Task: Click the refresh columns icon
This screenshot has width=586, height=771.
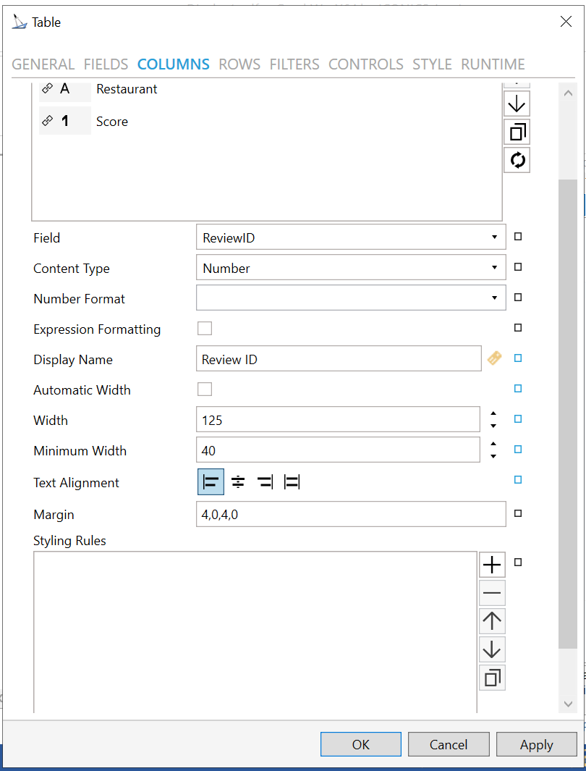Action: tap(517, 160)
